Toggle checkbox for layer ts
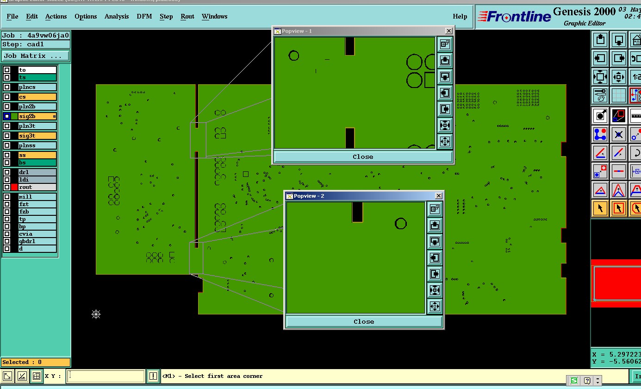Screen dimensions: 641x389 pos(7,77)
